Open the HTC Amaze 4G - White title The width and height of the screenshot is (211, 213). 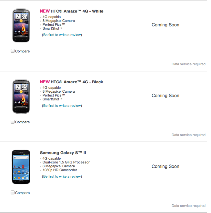[x=77, y=11]
